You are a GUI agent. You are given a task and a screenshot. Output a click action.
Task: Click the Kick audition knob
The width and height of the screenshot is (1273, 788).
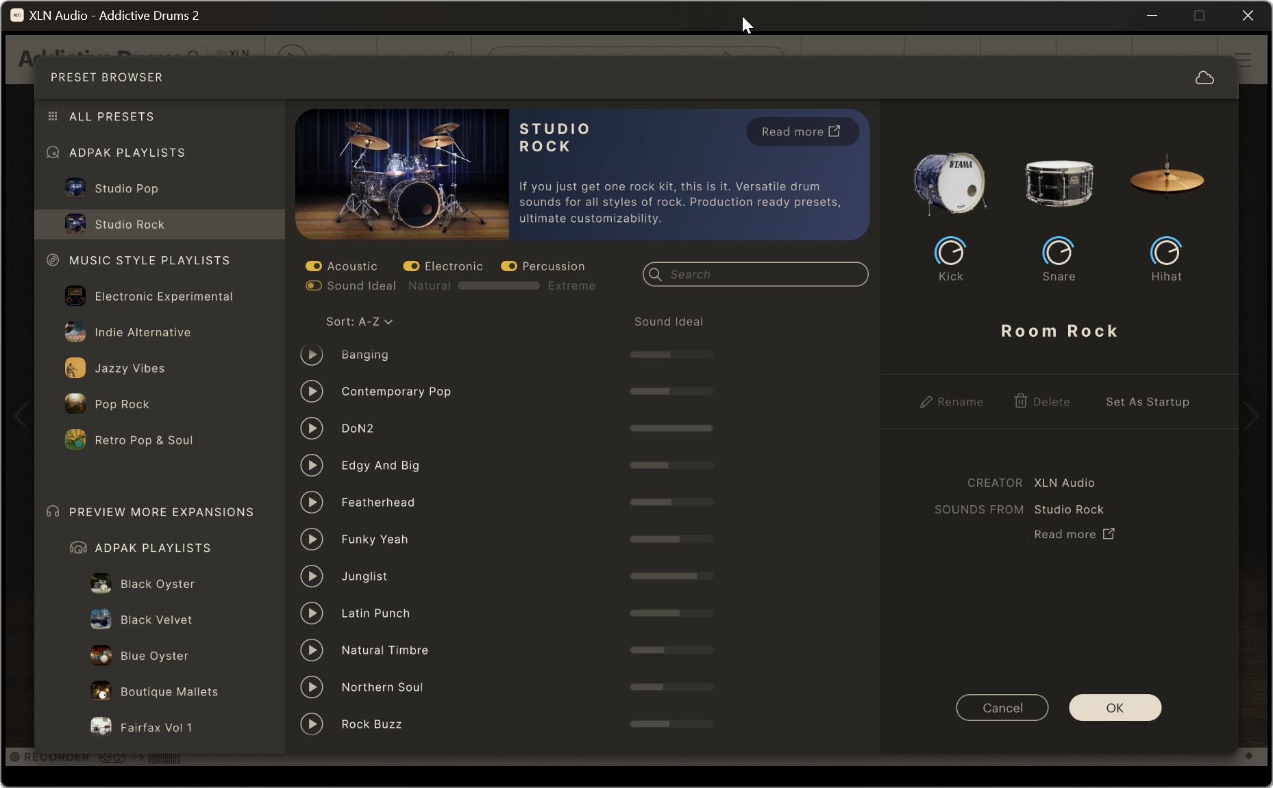(x=950, y=252)
